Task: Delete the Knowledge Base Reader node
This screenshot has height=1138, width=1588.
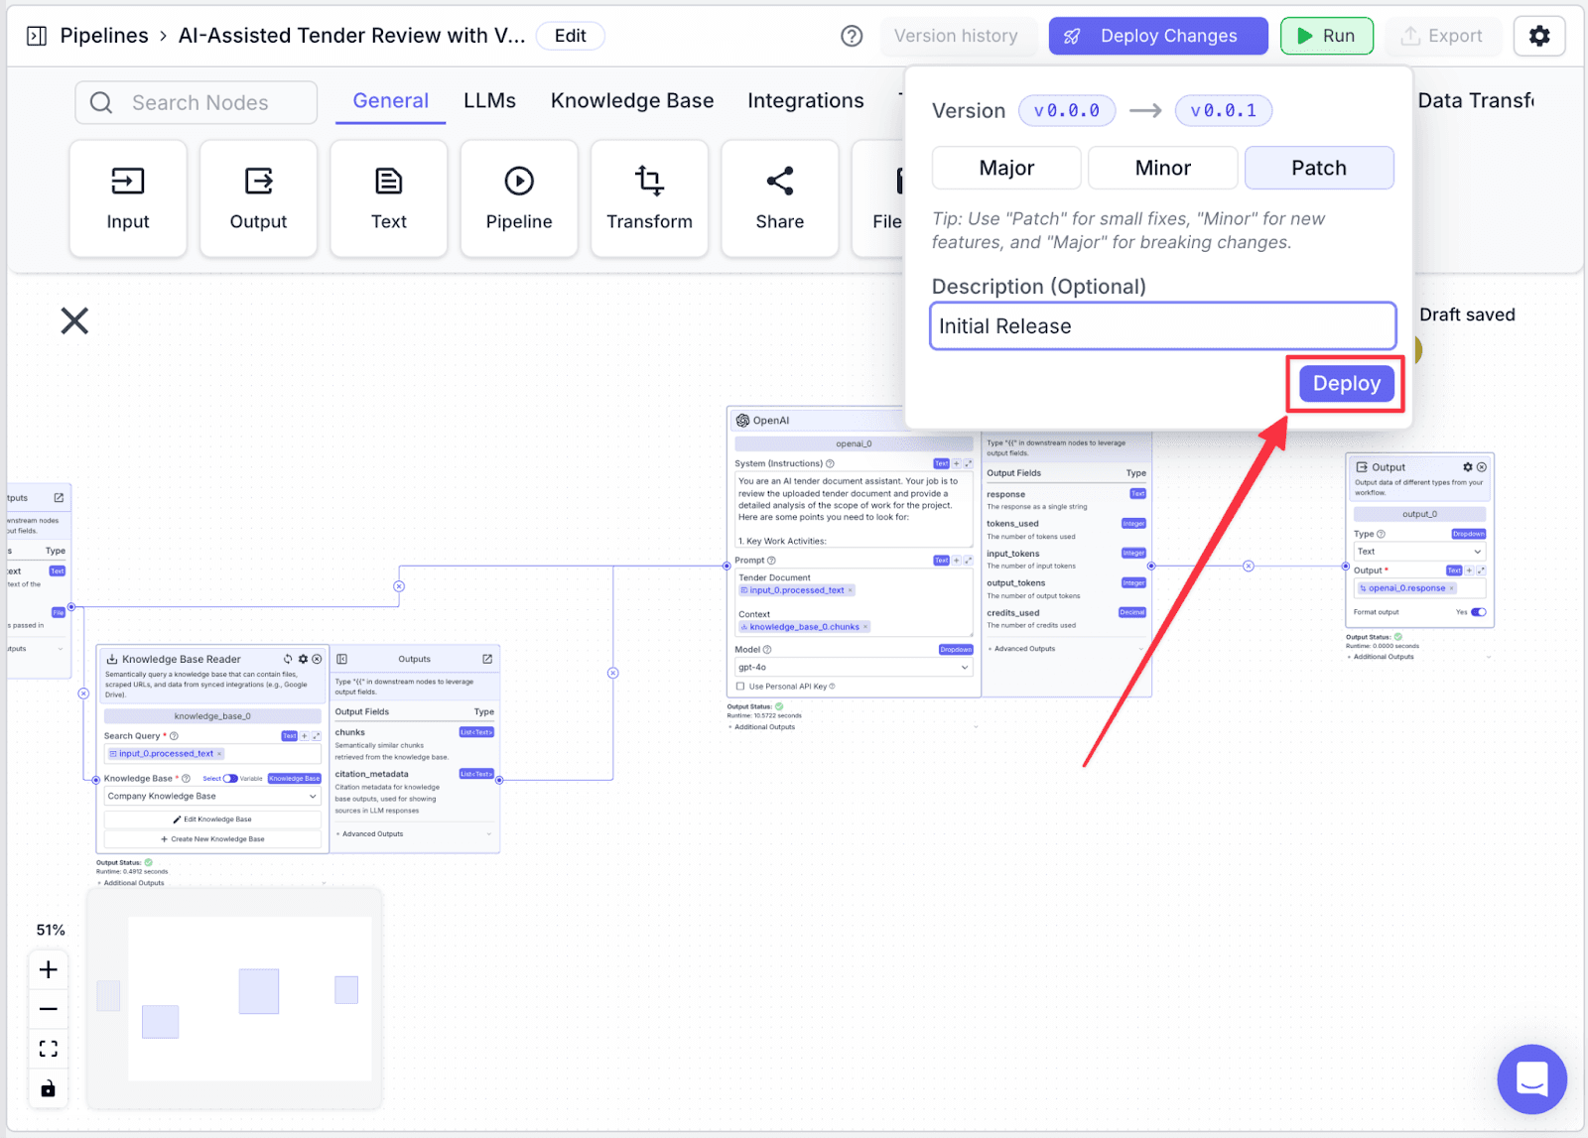Action: 317,659
